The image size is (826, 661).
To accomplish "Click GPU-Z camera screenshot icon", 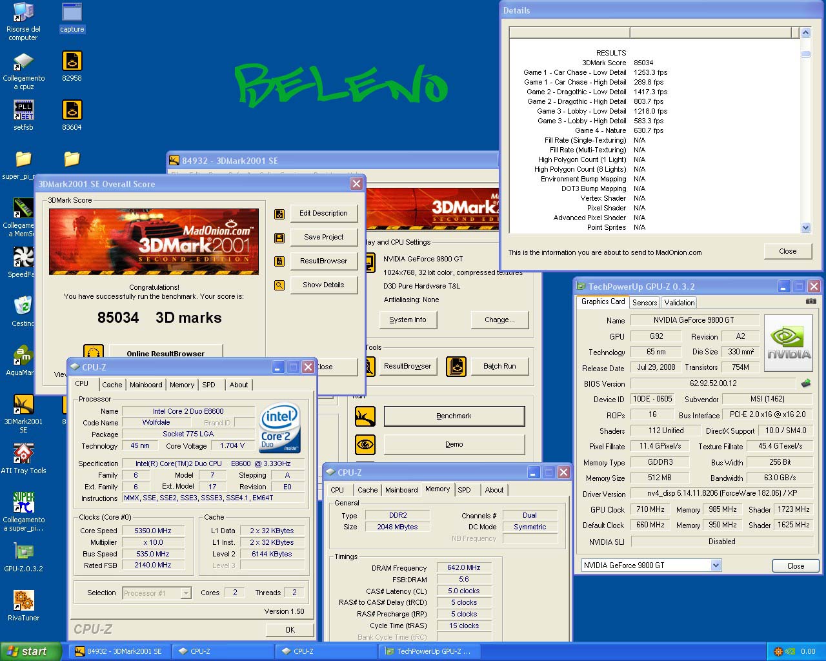I will [x=811, y=301].
